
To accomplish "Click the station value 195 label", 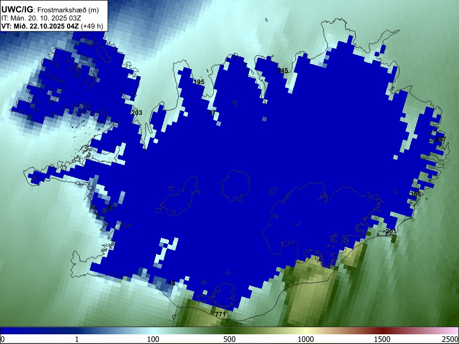I will coord(199,82).
